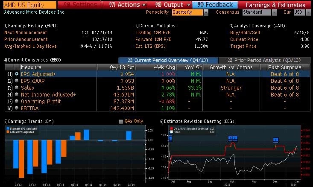This screenshot has height=187, width=313.
Task: Click the blue event marker above December
Action: pyautogui.click(x=276, y=140)
